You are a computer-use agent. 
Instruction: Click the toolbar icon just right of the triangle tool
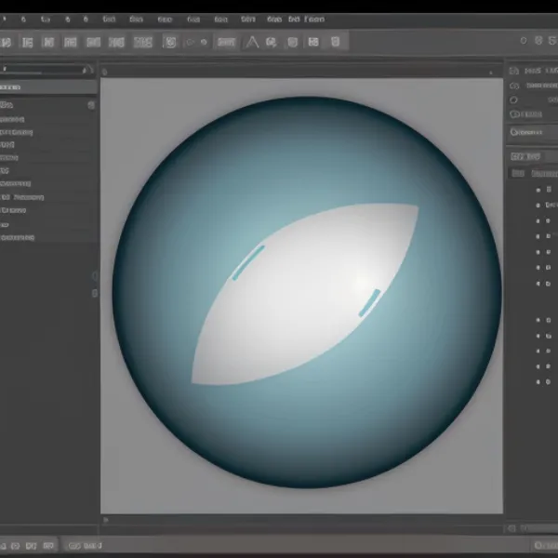272,42
